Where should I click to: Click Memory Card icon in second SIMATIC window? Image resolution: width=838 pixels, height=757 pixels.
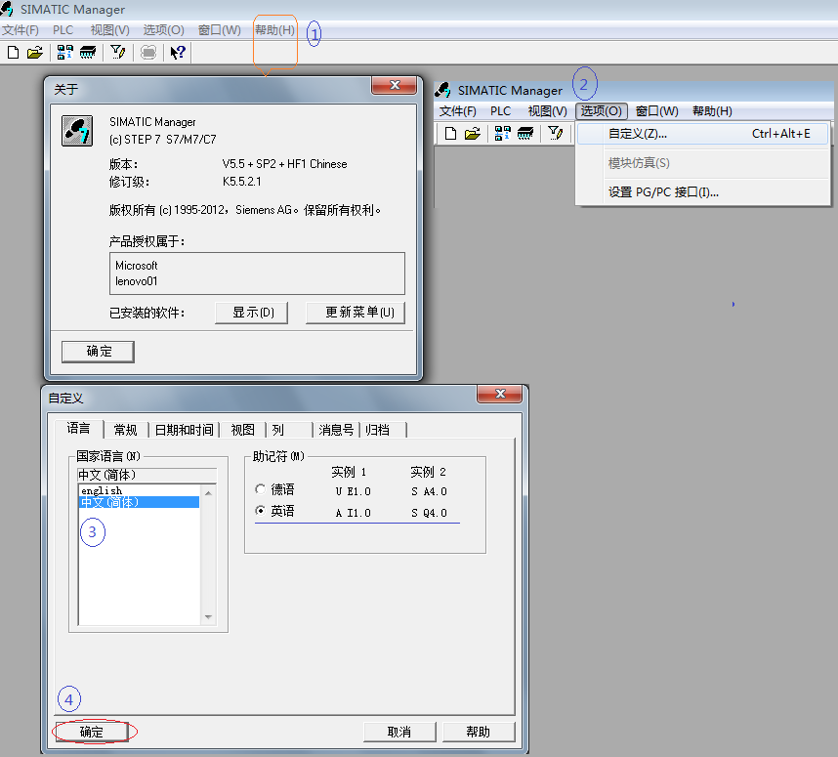524,133
